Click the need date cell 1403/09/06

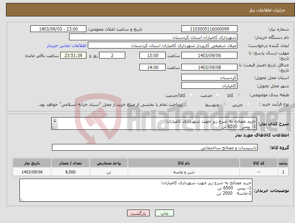click(x=32, y=172)
